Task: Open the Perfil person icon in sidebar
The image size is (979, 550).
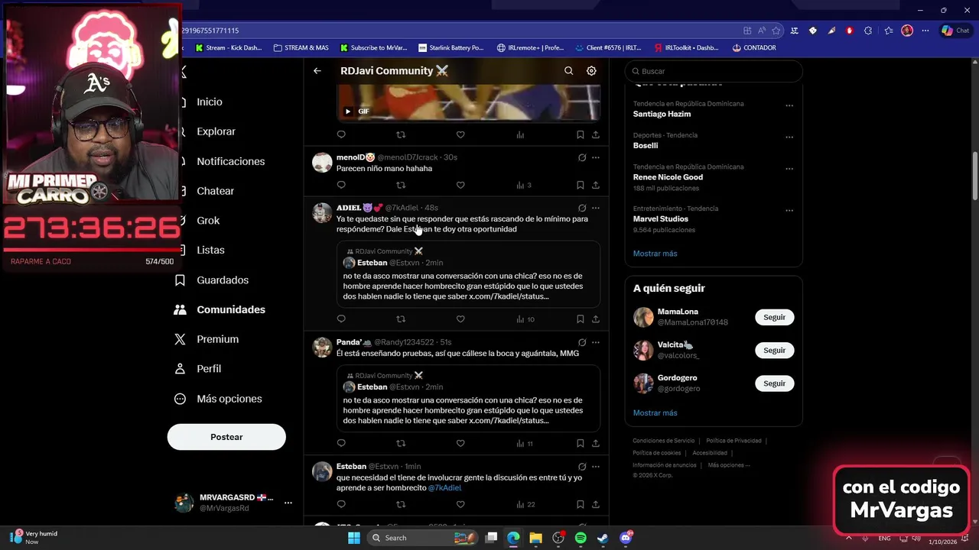Action: pyautogui.click(x=181, y=369)
